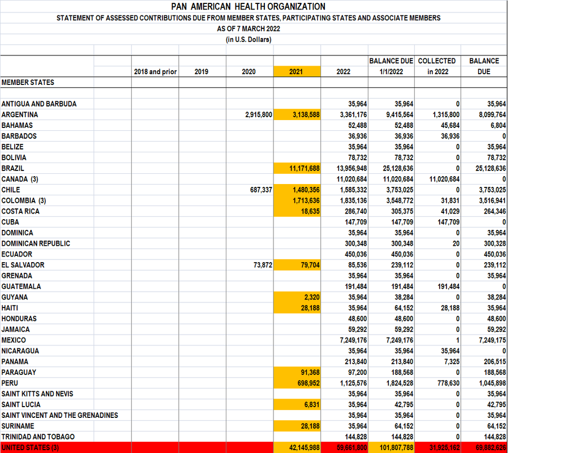Select the MEXICO row label

pyautogui.click(x=14, y=341)
